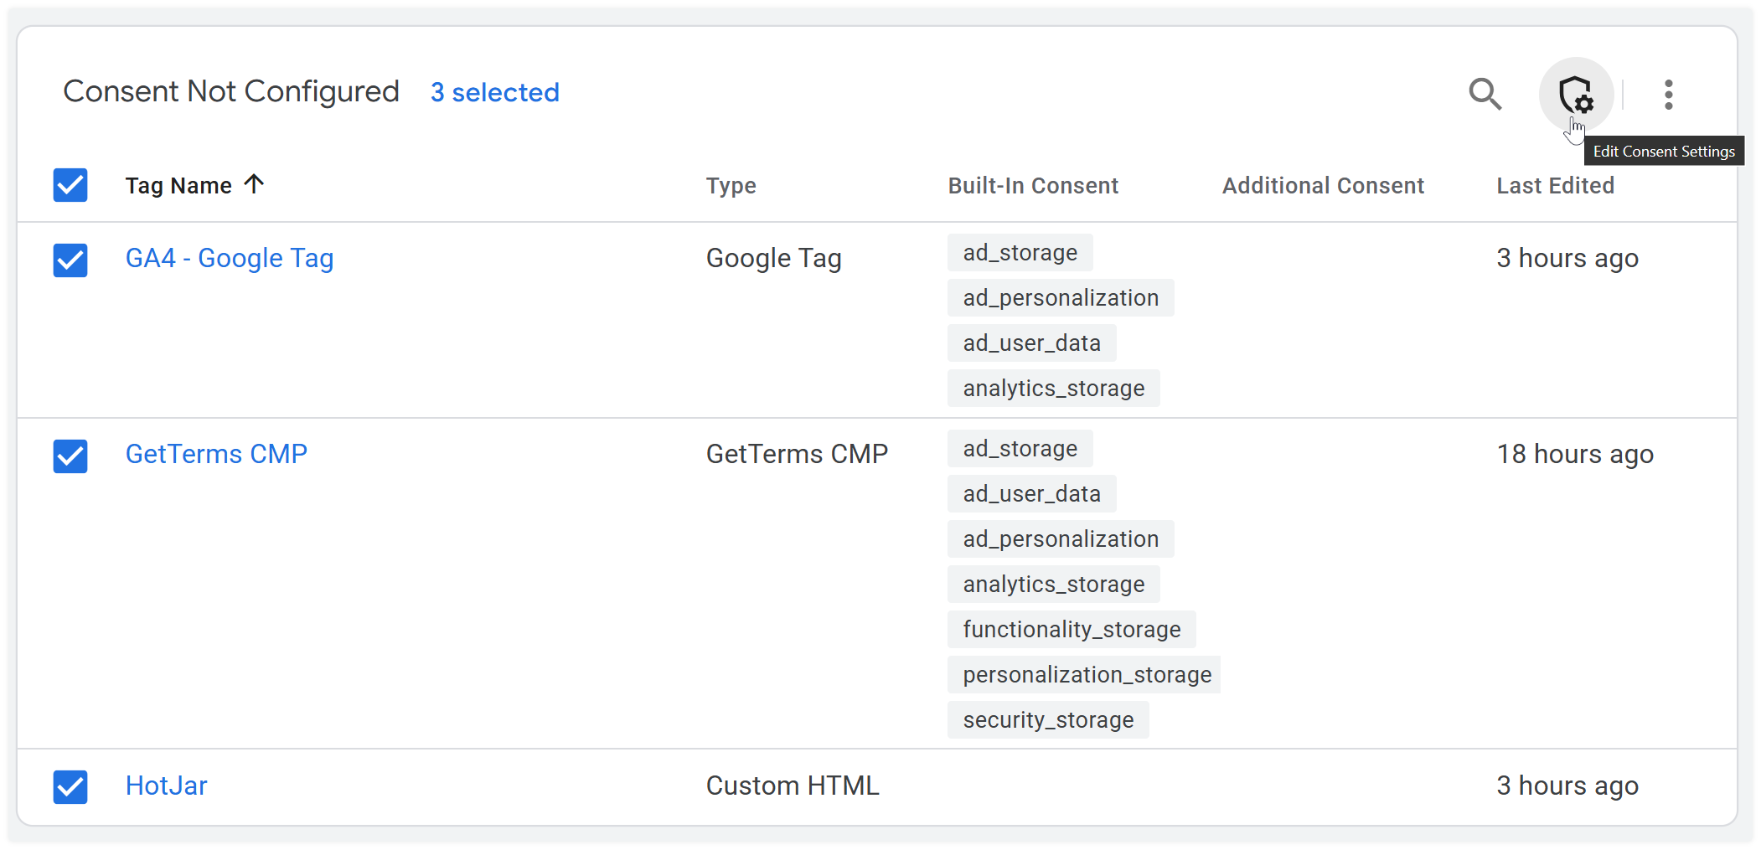Open the search magnifier icon
This screenshot has width=1761, height=850.
[1485, 94]
